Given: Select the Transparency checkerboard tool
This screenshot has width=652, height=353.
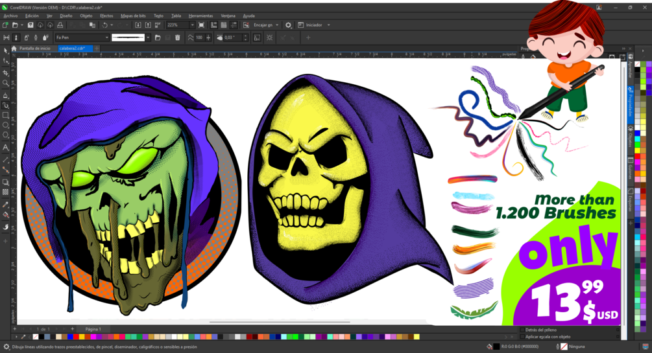Looking at the screenshot, I should click(x=5, y=192).
